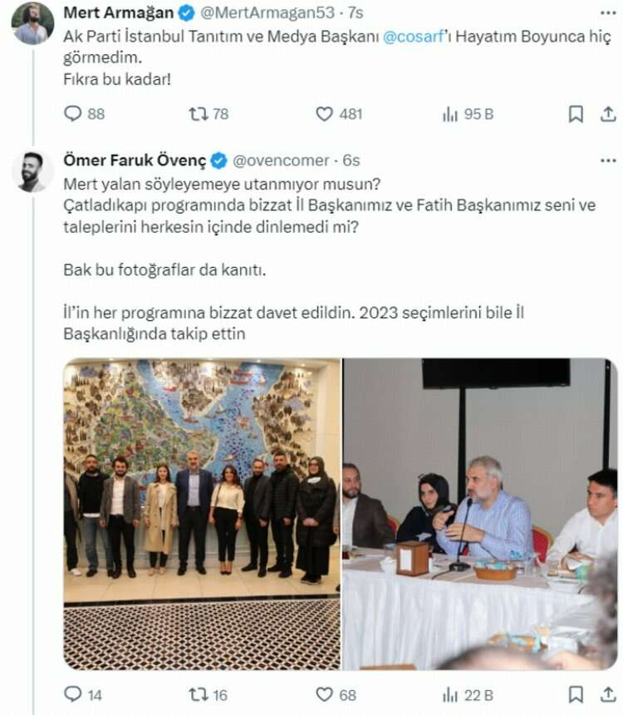The image size is (623, 715).
Task: Share Ömer Faruk Övenç's tweet
Action: tap(606, 693)
